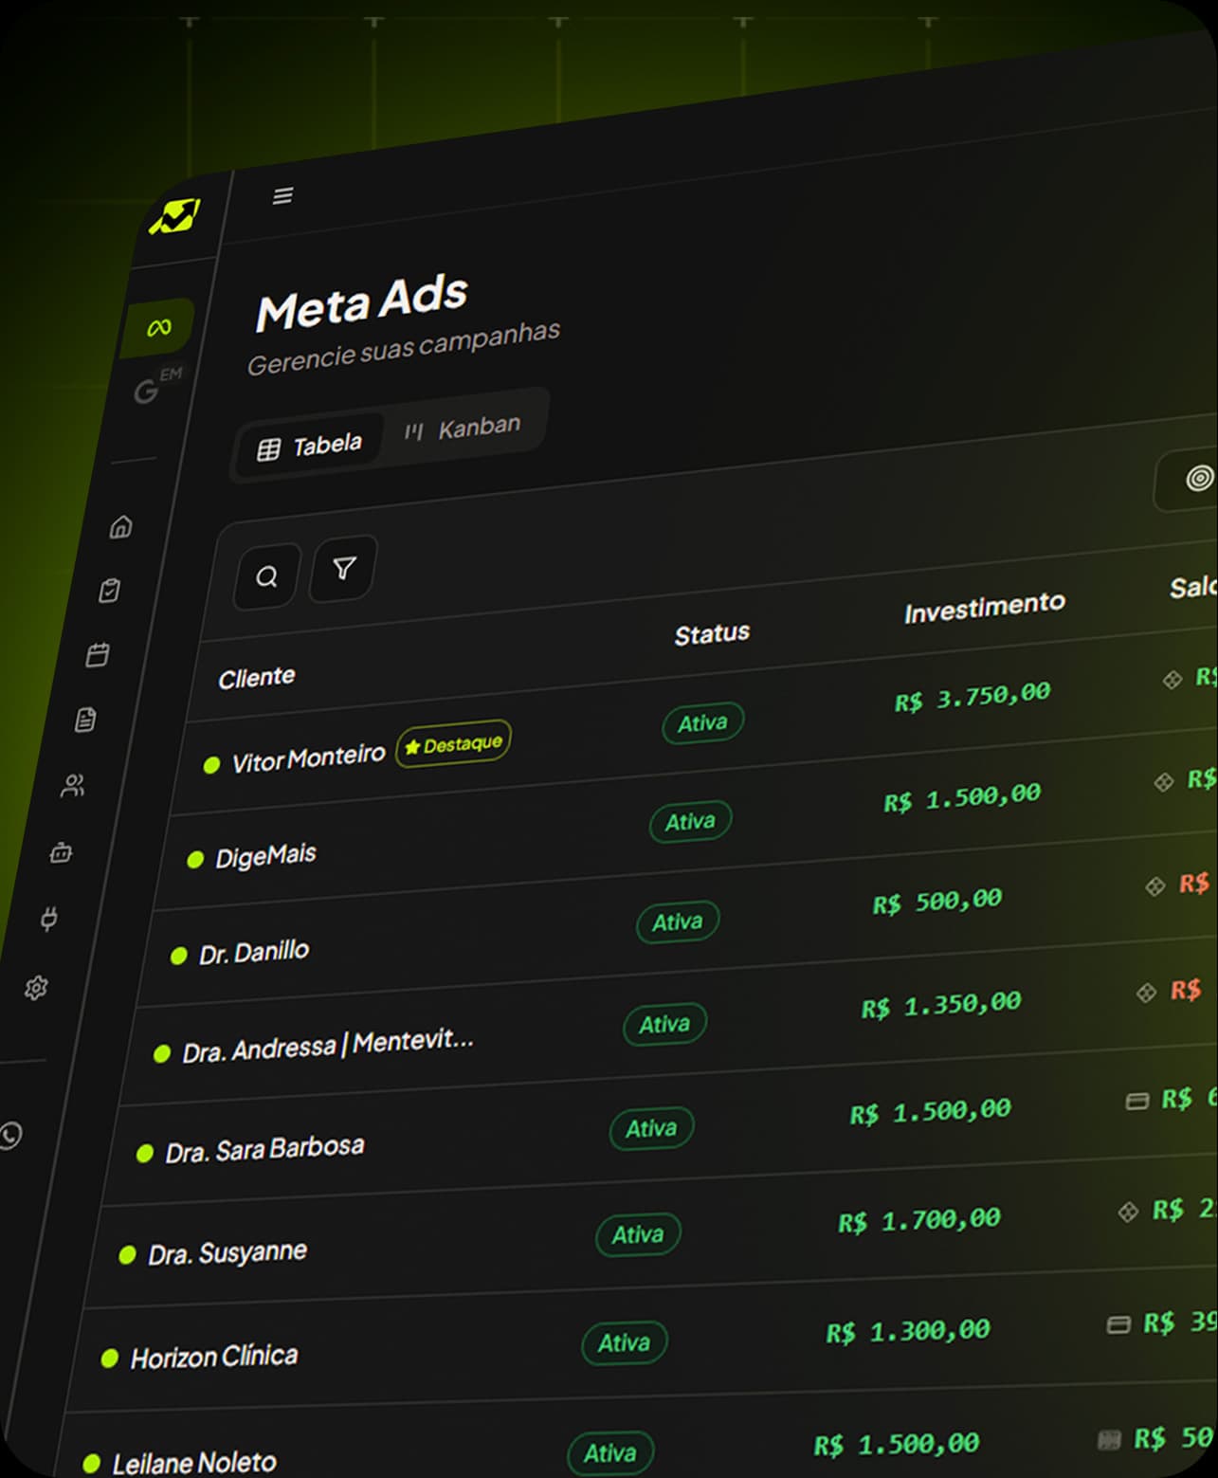Click the Ativa status for DigeMais

[690, 822]
